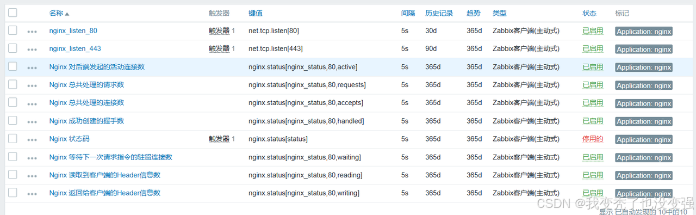Tick the checkbox for Nginx 总共处理的请求数
This screenshot has width=696, height=215.
click(13, 84)
